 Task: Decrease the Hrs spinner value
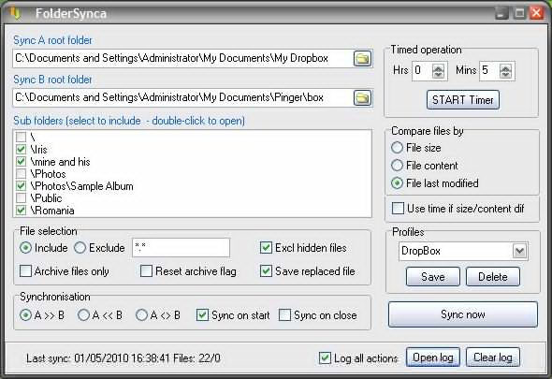point(438,75)
